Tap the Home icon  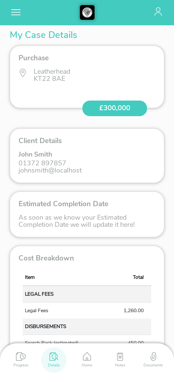click(87, 356)
